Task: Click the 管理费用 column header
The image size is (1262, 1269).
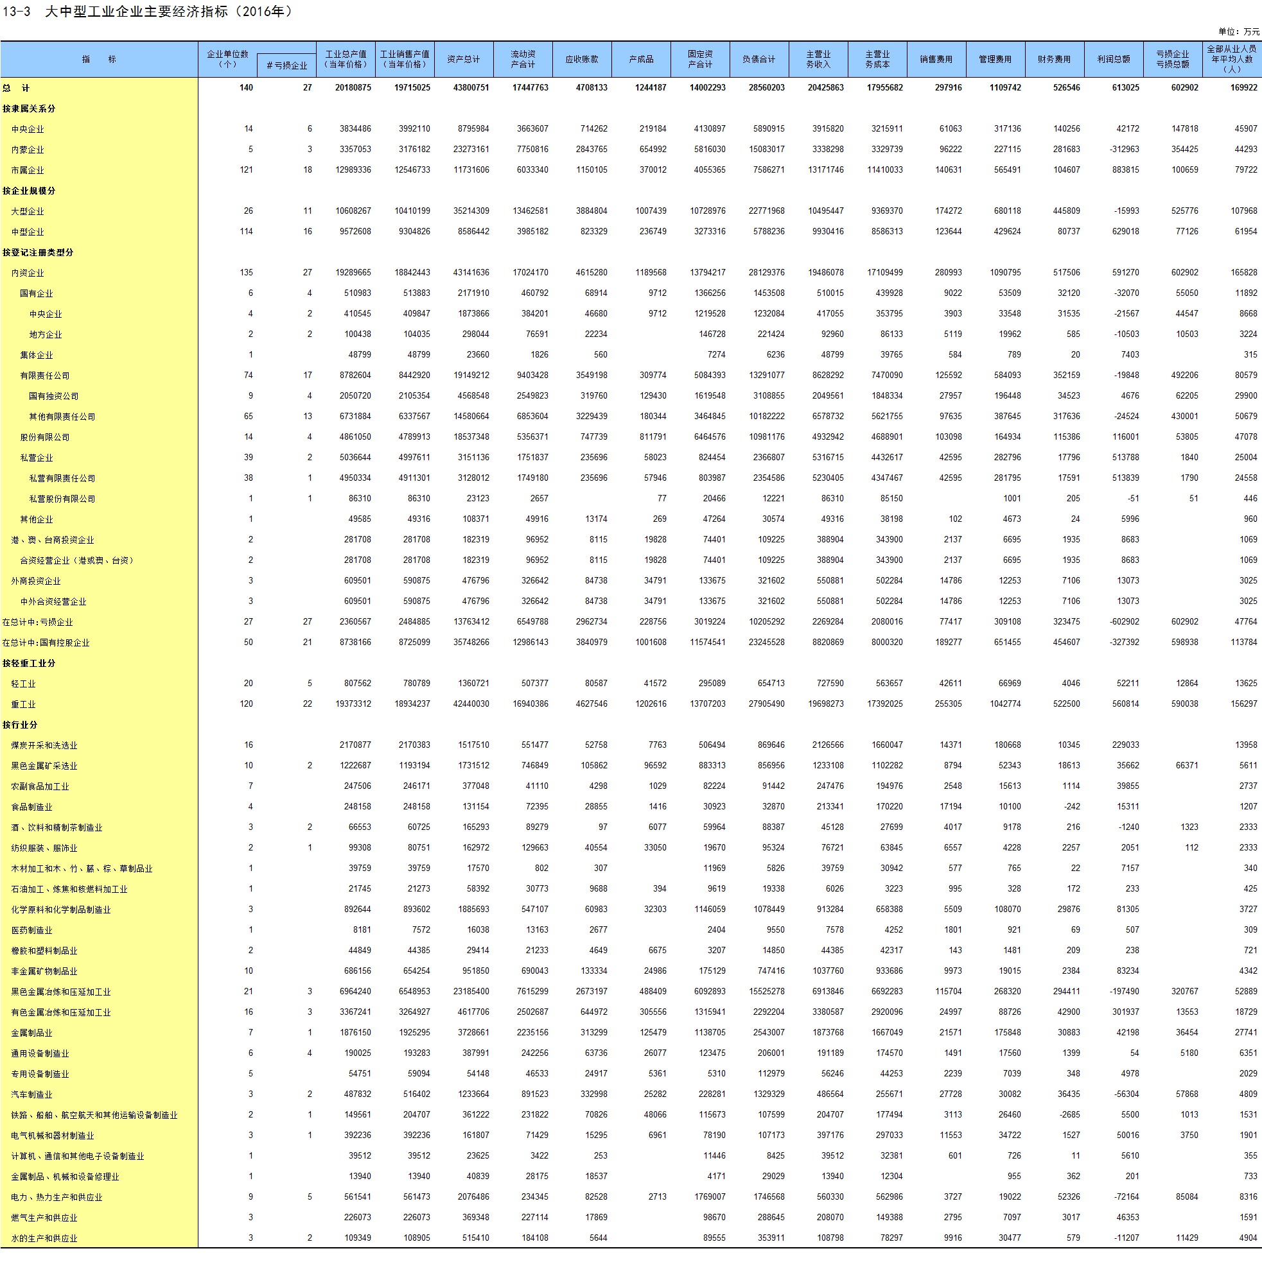Action: coord(995,59)
